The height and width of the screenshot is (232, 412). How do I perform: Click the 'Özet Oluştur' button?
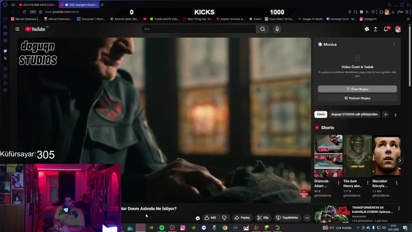(x=357, y=89)
